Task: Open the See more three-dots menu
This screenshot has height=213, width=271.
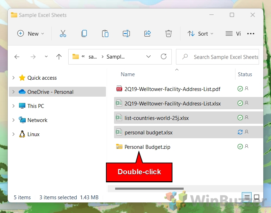Action: (251, 34)
